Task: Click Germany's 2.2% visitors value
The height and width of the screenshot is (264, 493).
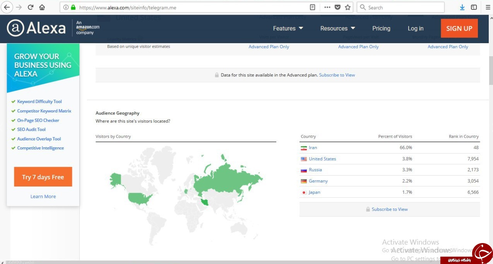Action: coord(407,181)
